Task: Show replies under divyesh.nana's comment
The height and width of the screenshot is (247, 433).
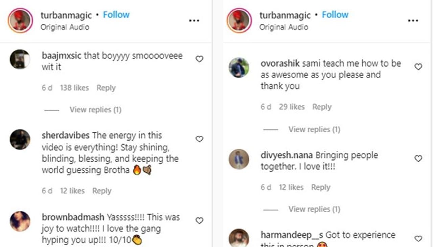Action: coord(314,209)
